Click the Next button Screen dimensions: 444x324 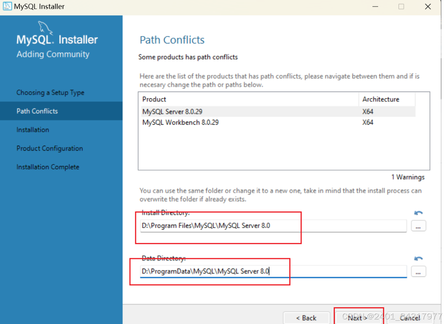pos(358,318)
